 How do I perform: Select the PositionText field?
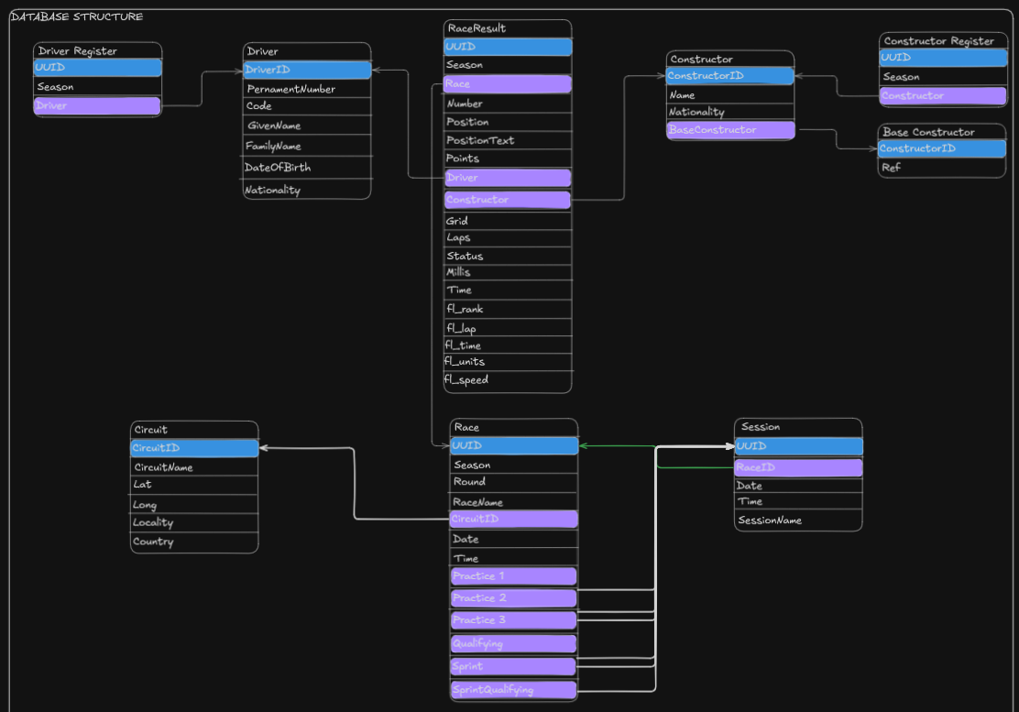click(508, 140)
